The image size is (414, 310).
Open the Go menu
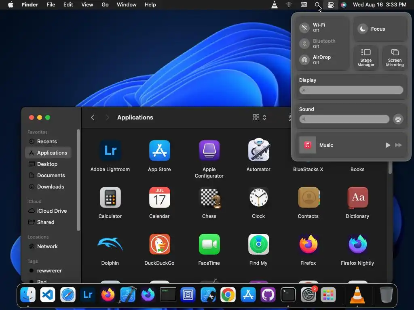(105, 5)
